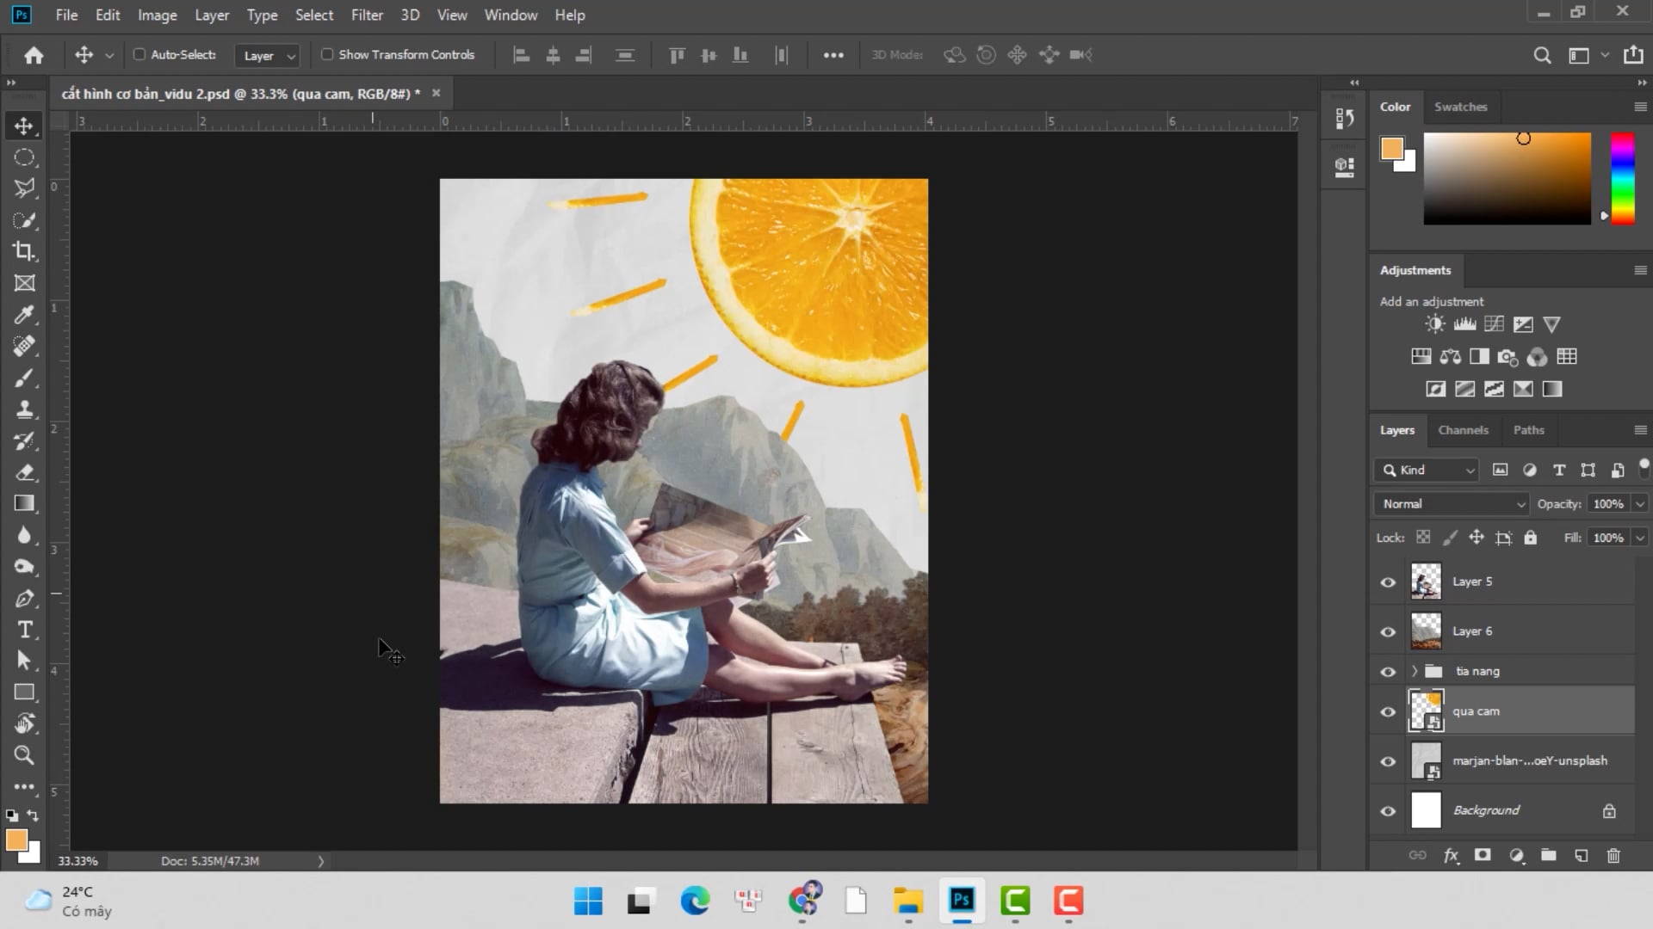Viewport: 1653px width, 929px height.
Task: Toggle visibility of tia nang group
Action: point(1388,672)
